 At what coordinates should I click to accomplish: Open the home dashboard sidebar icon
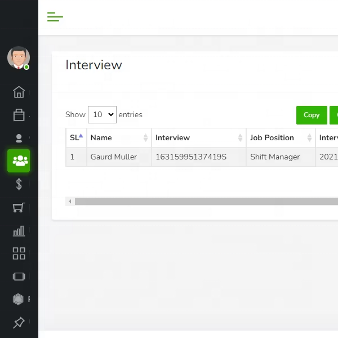point(19,92)
